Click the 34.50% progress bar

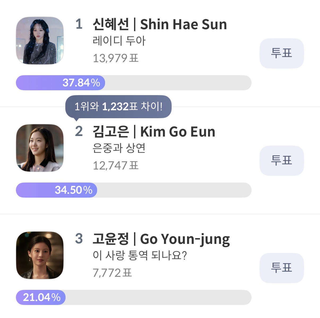click(134, 190)
